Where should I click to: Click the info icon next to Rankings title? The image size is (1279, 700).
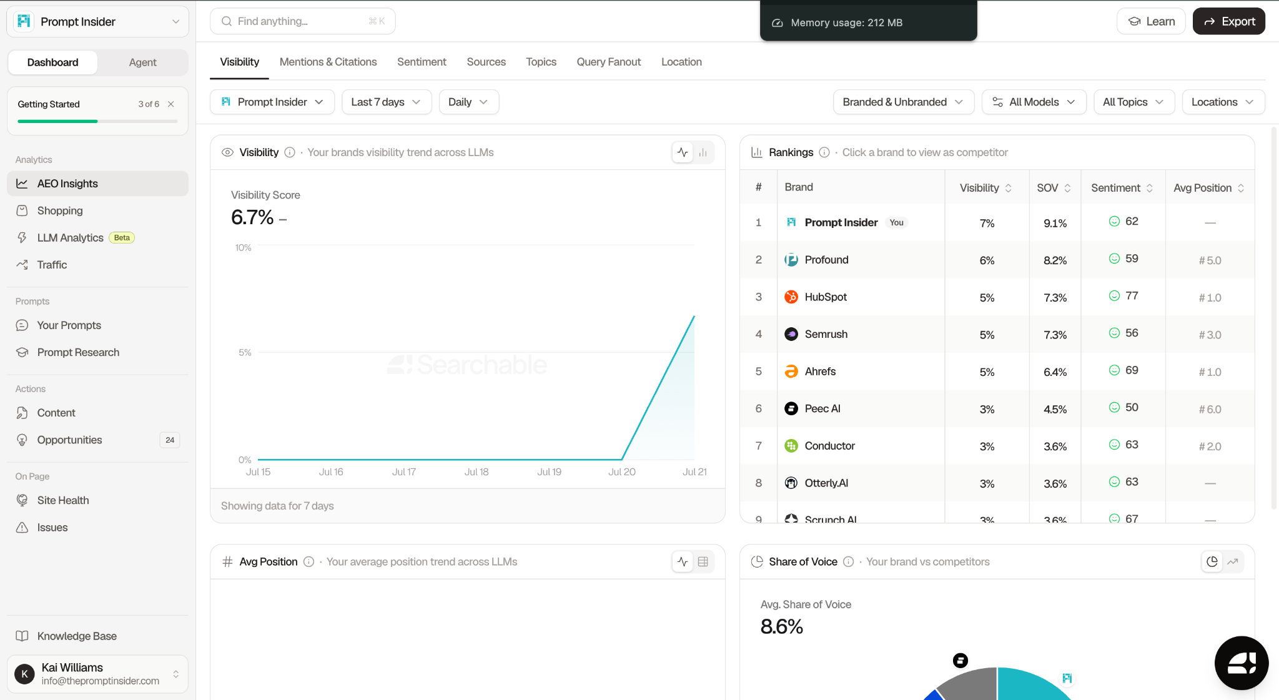pyautogui.click(x=824, y=152)
